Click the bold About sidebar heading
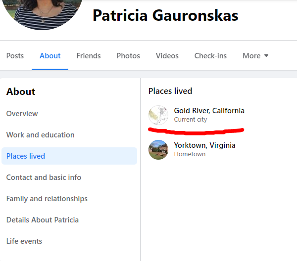Viewport: 297px width, 261px height. [x=21, y=91]
